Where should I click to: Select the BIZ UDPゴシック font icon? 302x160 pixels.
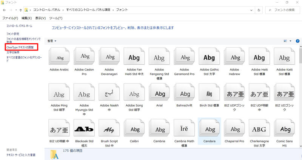(234, 92)
